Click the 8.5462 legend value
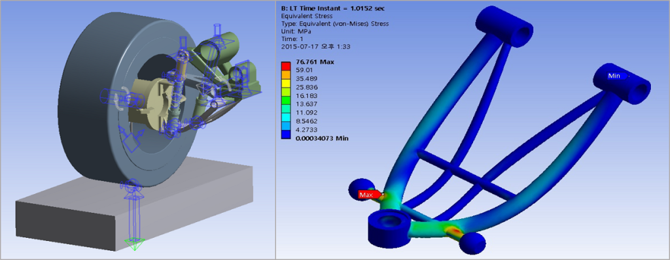Viewport: 670px width, 260px height. pos(306,122)
